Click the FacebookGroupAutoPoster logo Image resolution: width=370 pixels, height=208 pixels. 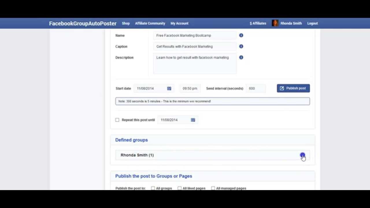83,23
